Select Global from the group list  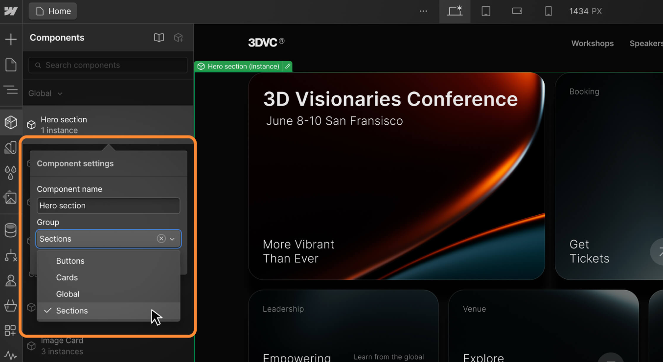point(109,294)
